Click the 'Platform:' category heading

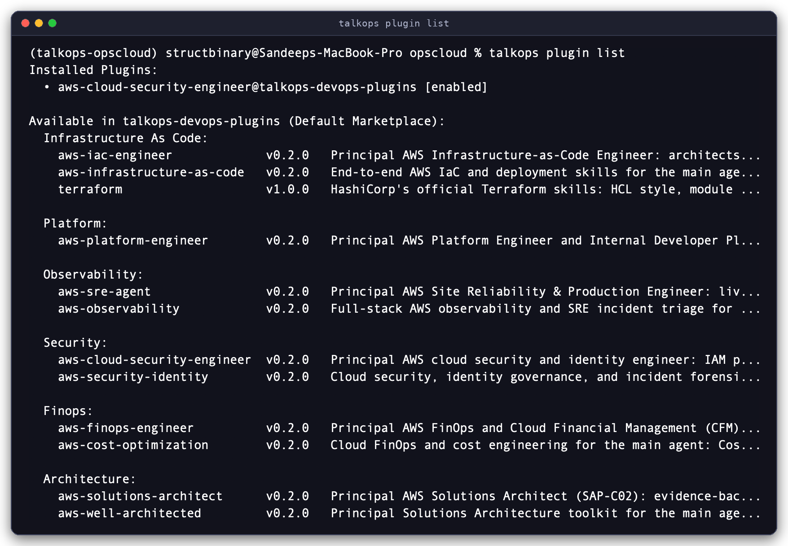(75, 223)
